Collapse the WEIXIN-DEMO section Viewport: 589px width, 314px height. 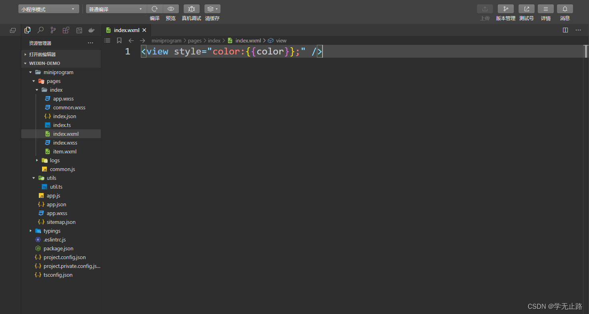pyautogui.click(x=61, y=63)
